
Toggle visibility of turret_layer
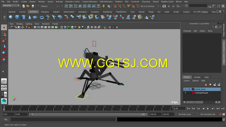click(185, 89)
